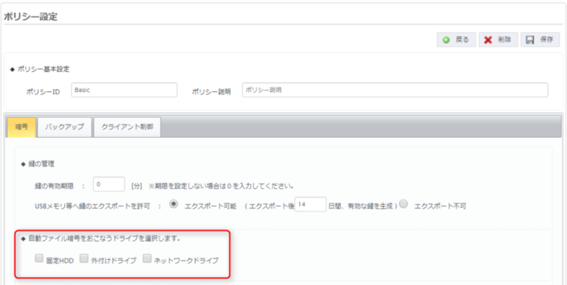This screenshot has height=285, width=567.
Task: Click the ポリシー設定 page heading
Action: (30, 17)
